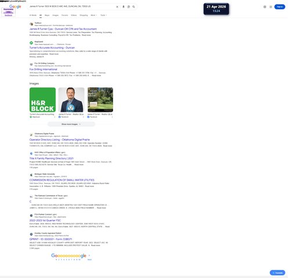
Task: Submit search with the magnifier icon
Action: pos(133,7)
